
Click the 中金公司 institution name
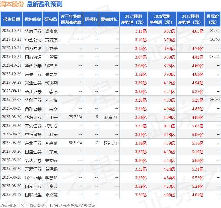click(x=33, y=40)
